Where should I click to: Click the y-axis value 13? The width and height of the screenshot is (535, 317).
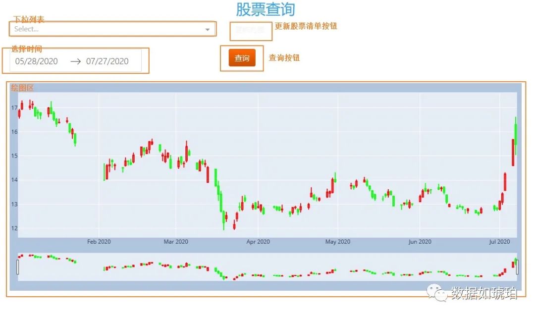tap(14, 205)
